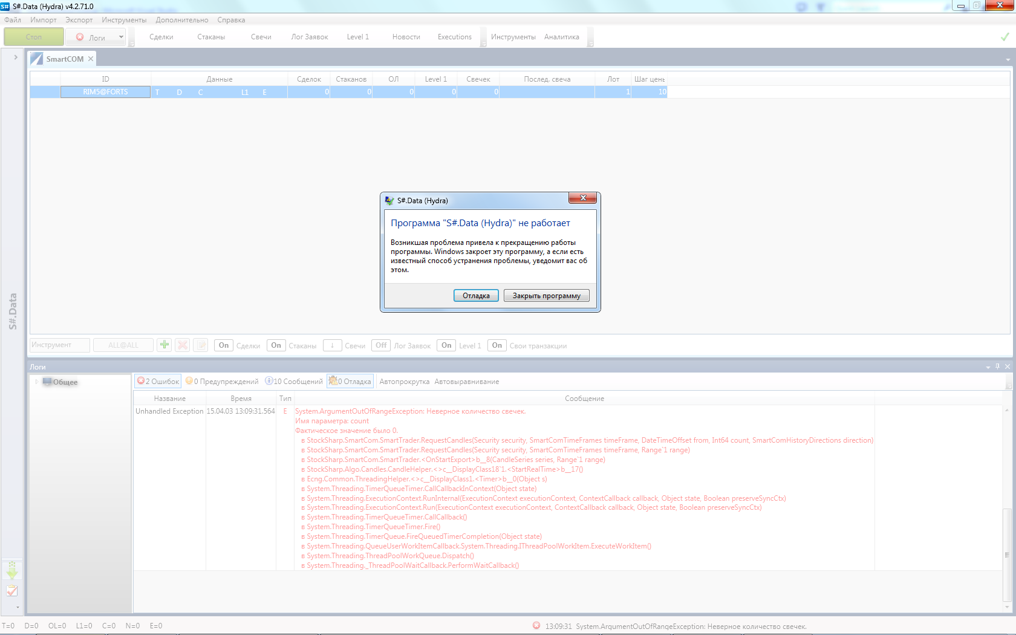Click the green plus add instrument icon
The image size is (1016, 635).
(x=164, y=345)
